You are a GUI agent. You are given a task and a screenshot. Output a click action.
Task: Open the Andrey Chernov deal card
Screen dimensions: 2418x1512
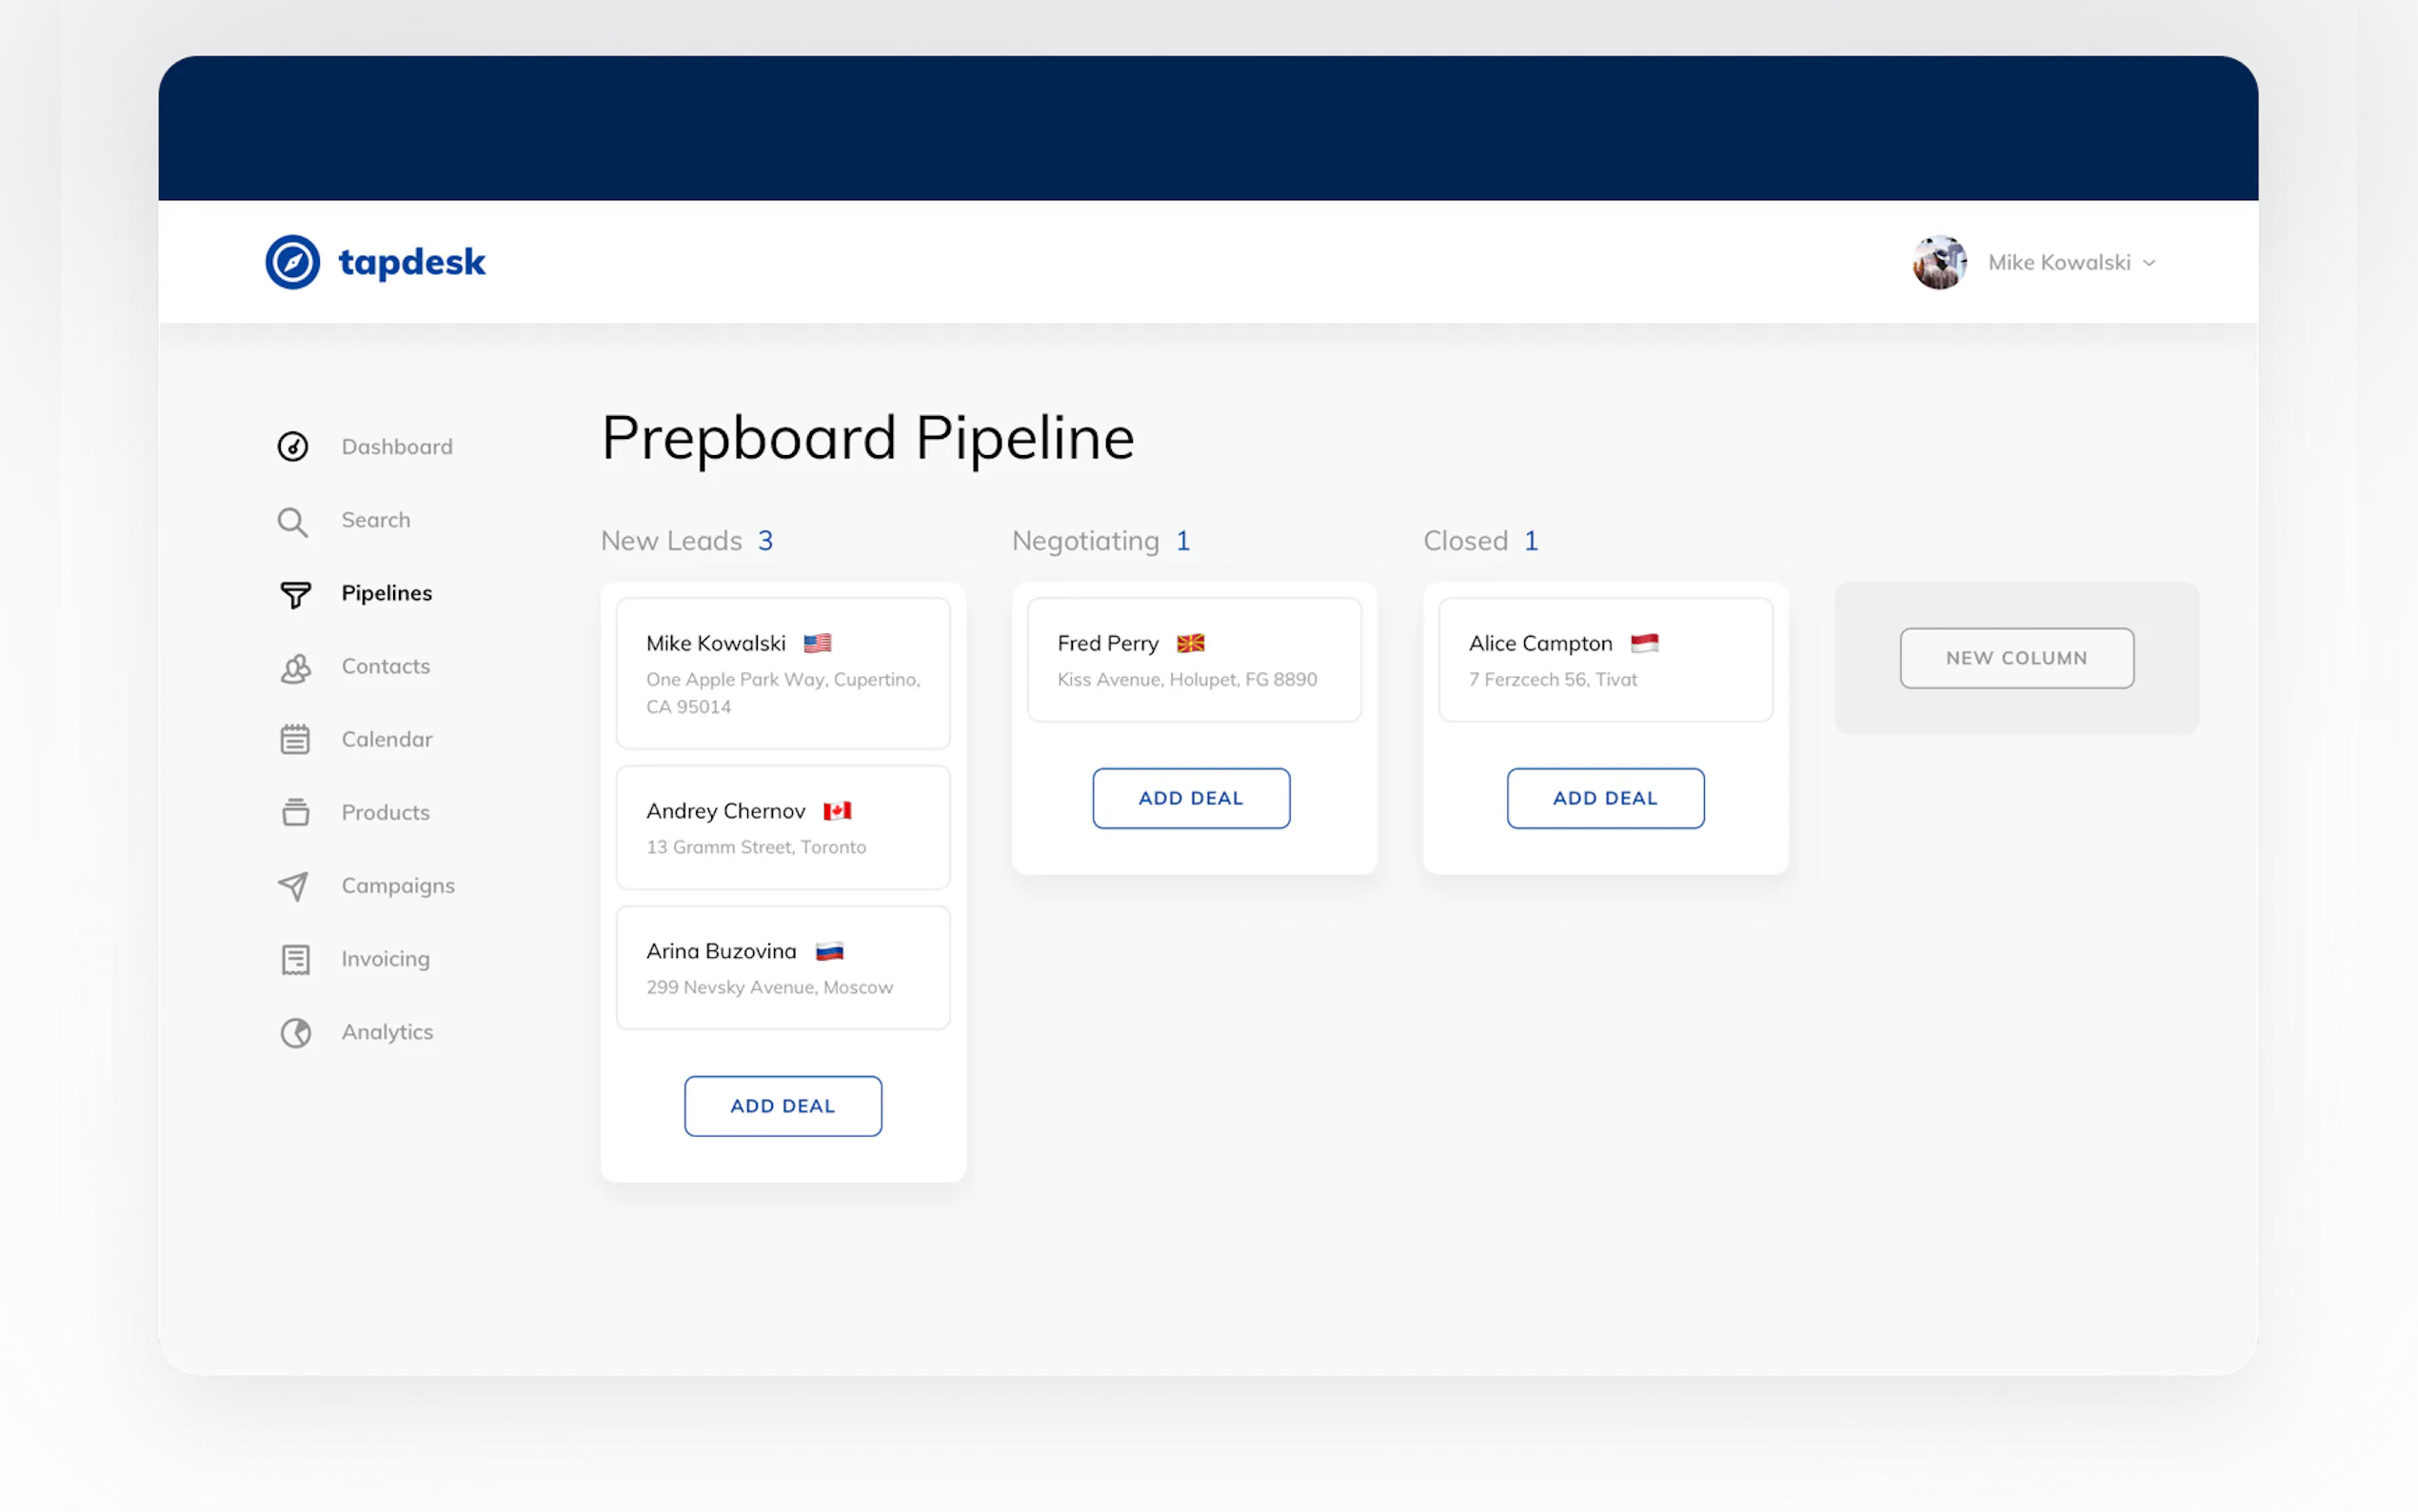tap(783, 828)
